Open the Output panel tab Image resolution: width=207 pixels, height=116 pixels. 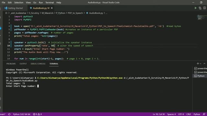23,64
